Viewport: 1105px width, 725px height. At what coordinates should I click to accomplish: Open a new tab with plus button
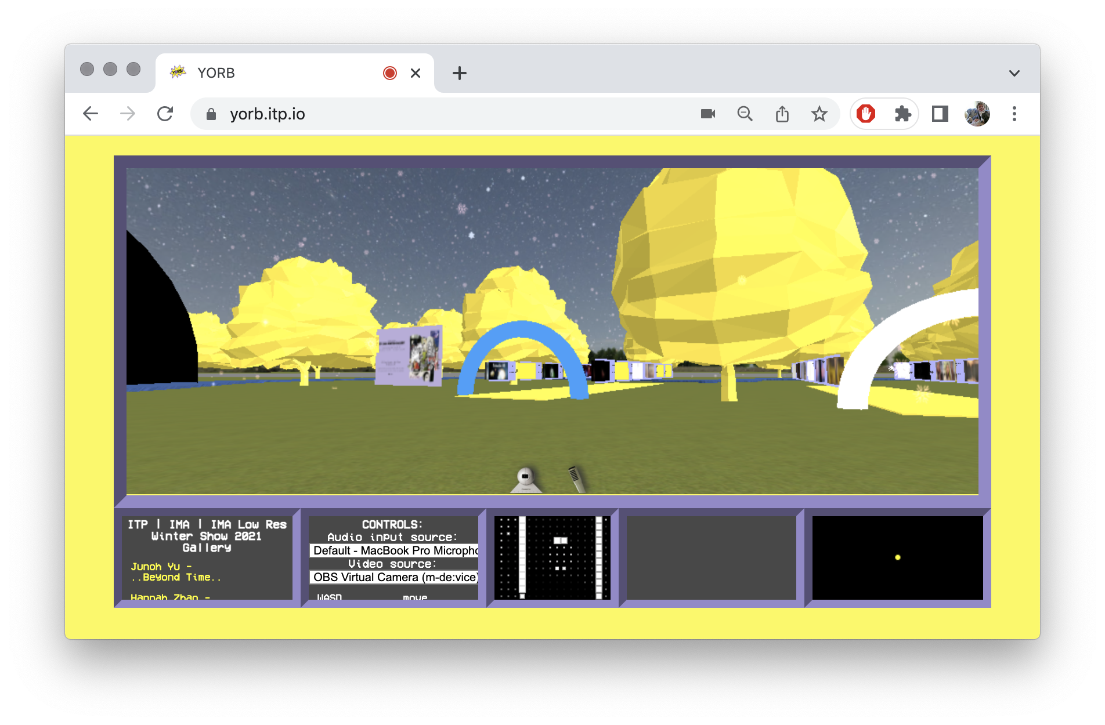(x=460, y=73)
